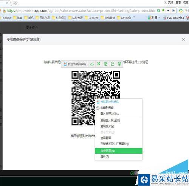Image resolution: width=189 pixels, height=186 pixels.
Task: Select 发送图片到手机 in the context menu
Action: [x=119, y=102]
